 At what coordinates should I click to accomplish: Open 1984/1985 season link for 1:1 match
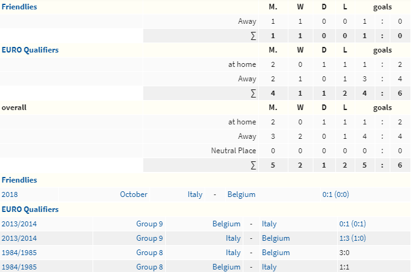[19, 267]
